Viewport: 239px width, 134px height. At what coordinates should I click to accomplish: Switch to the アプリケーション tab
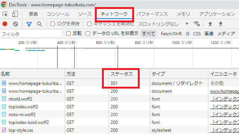pos(217,14)
